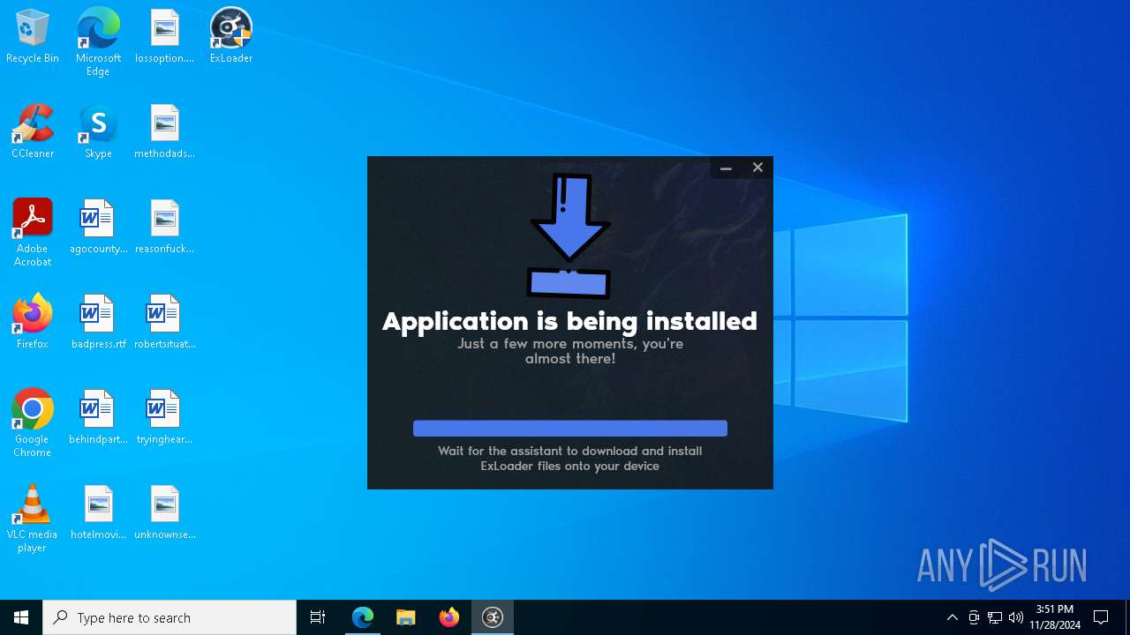Open File Explorer from the taskbar
This screenshot has width=1130, height=635.
(x=406, y=617)
